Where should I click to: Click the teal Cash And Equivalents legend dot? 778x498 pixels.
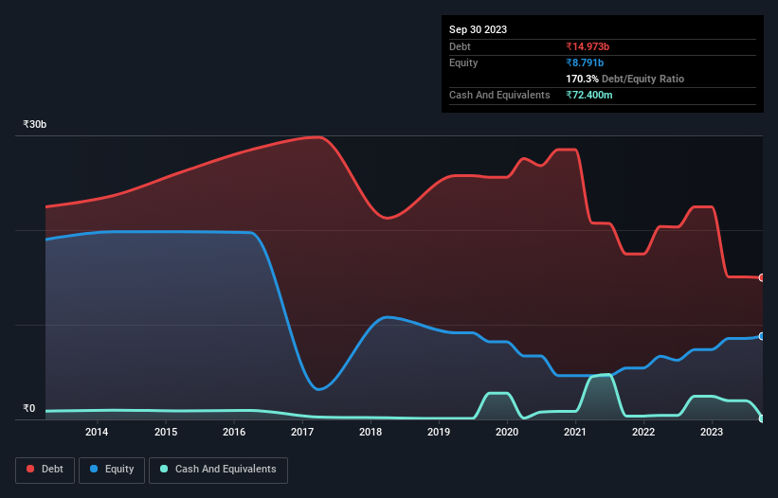pyautogui.click(x=164, y=469)
